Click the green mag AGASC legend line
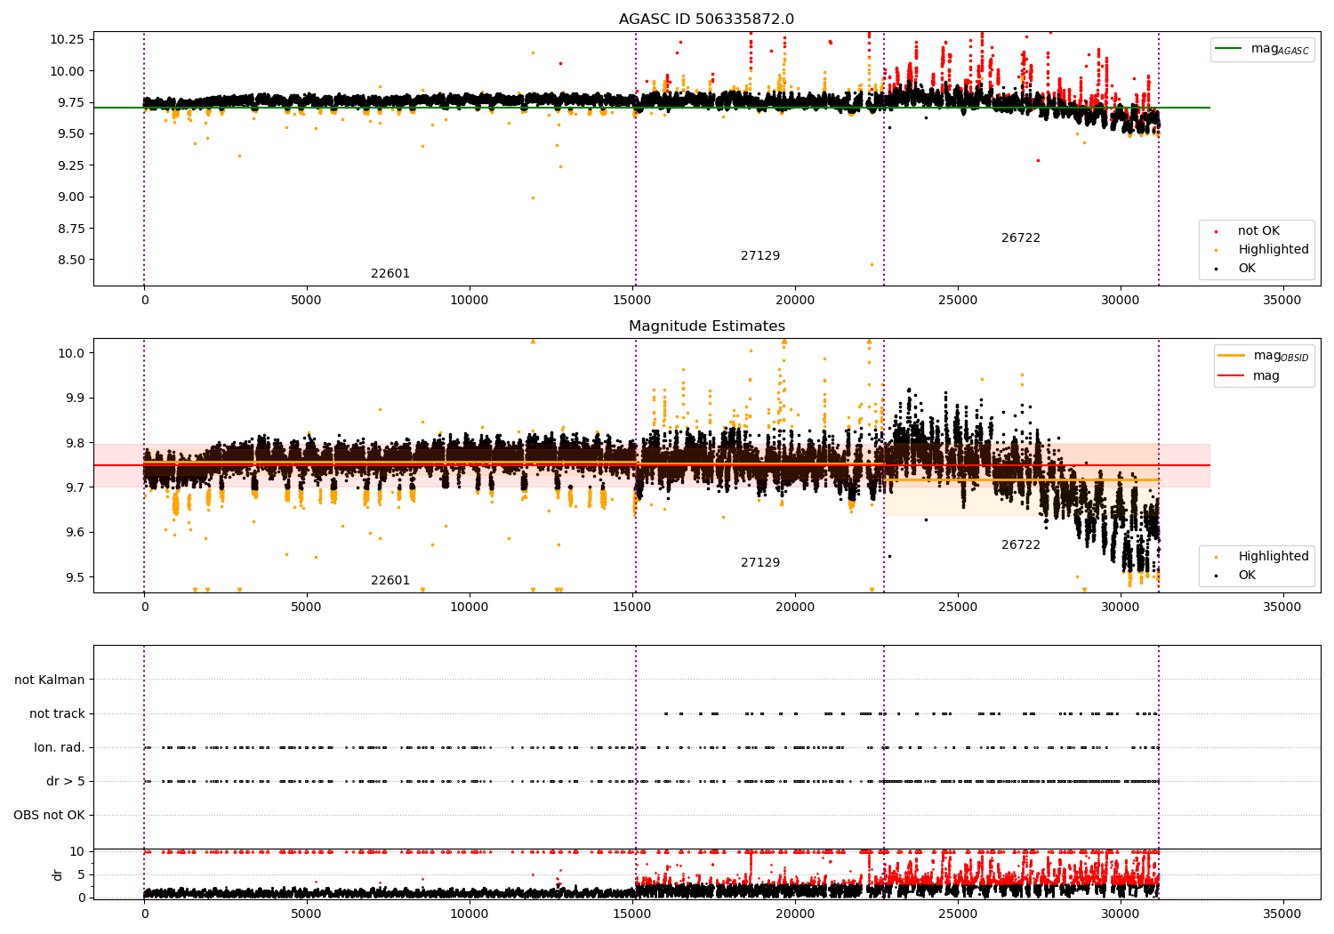The height and width of the screenshot is (934, 1334). (x=1229, y=49)
